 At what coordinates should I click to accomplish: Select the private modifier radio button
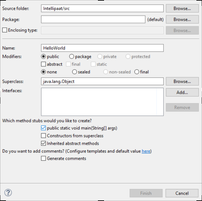100,57
